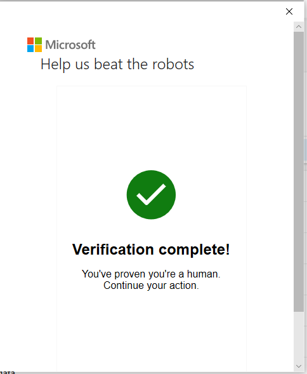
Task: Click the green checkmark success icon
Action: click(x=151, y=195)
